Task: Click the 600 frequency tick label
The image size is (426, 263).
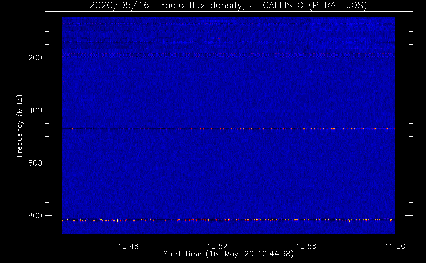Action: [x=35, y=163]
